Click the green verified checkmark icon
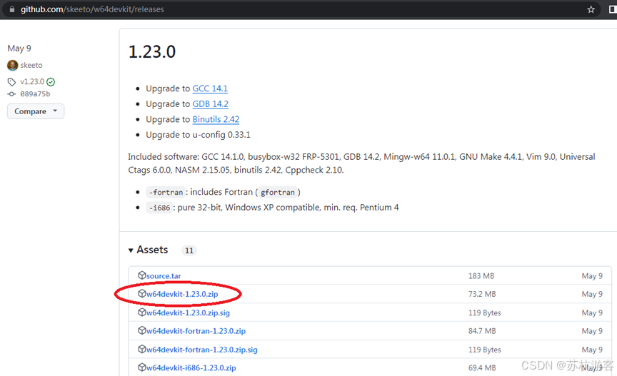This screenshot has height=376, width=617. (x=51, y=82)
